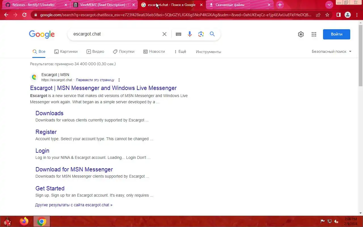The height and width of the screenshot is (227, 363).
Task: Click the site lock icon in address bar
Action: (35, 15)
